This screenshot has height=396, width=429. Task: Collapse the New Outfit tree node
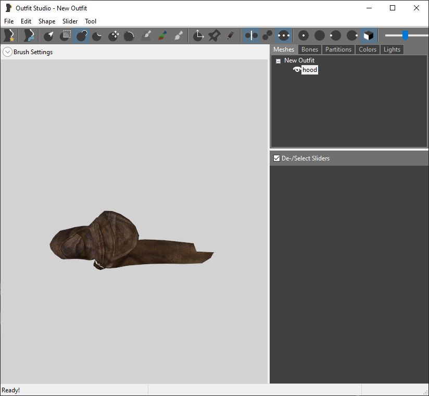click(x=278, y=61)
